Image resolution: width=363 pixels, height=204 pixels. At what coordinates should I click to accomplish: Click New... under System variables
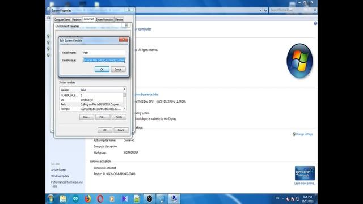coord(87,117)
